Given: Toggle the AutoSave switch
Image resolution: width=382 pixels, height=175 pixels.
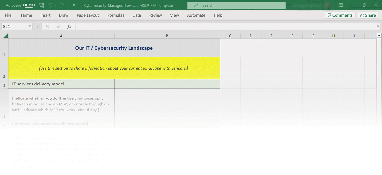Looking at the screenshot, I should (x=29, y=5).
